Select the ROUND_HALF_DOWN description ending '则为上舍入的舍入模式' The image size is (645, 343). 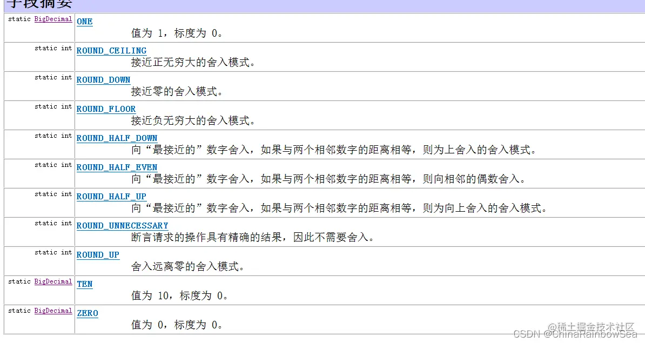click(x=334, y=150)
